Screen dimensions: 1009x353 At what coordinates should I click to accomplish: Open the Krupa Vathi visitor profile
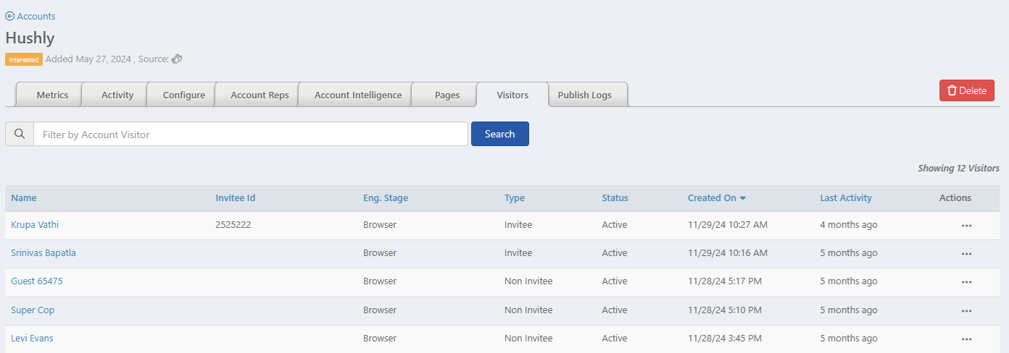(x=35, y=225)
